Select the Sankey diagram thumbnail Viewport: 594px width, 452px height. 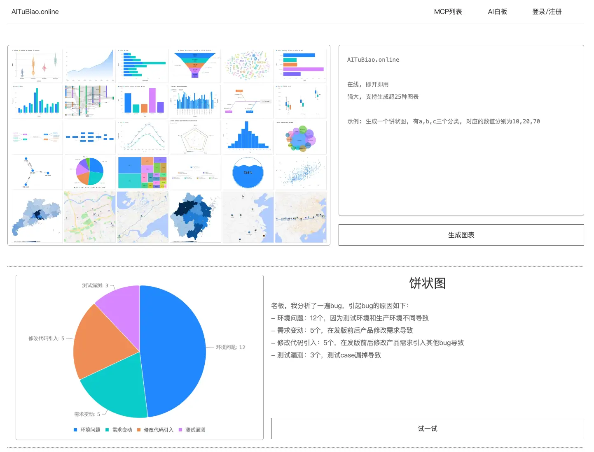pyautogui.click(x=89, y=101)
